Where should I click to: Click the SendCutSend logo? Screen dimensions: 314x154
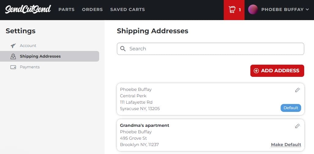(28, 9)
